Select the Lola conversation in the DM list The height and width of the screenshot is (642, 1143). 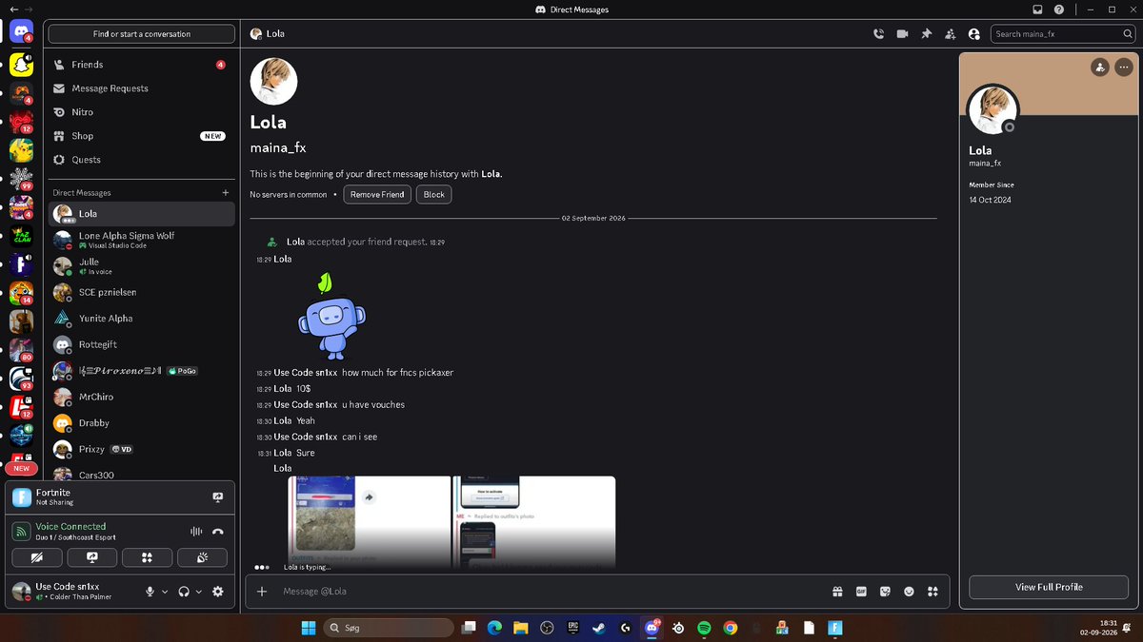pos(141,214)
